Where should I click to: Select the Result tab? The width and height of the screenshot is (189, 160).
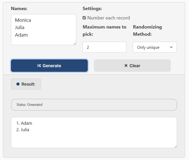(x=26, y=84)
